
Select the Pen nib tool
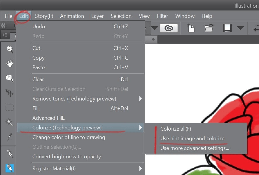10,153
